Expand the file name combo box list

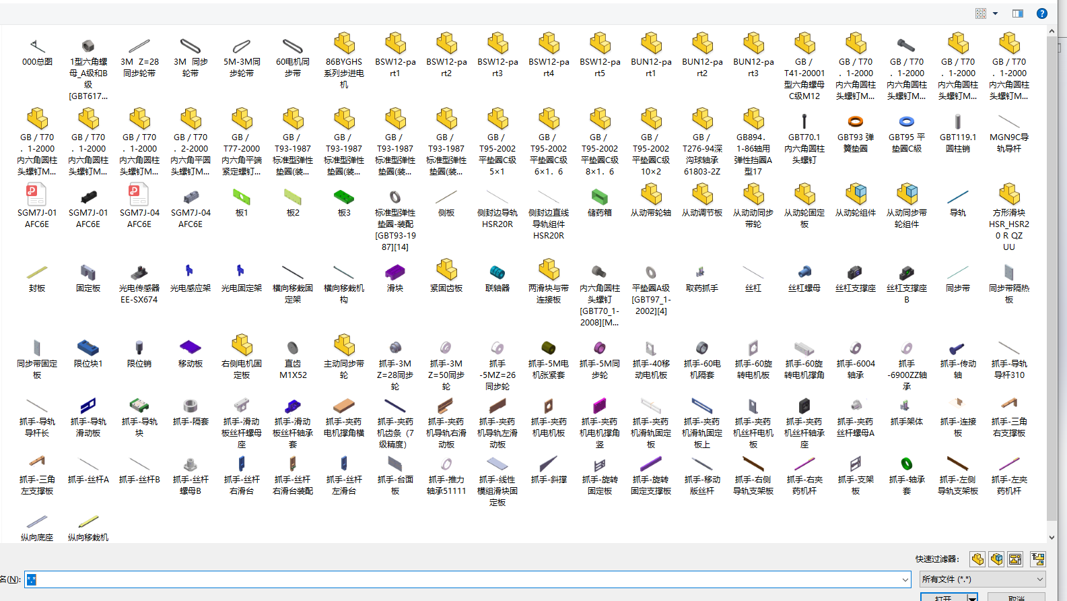pyautogui.click(x=905, y=579)
